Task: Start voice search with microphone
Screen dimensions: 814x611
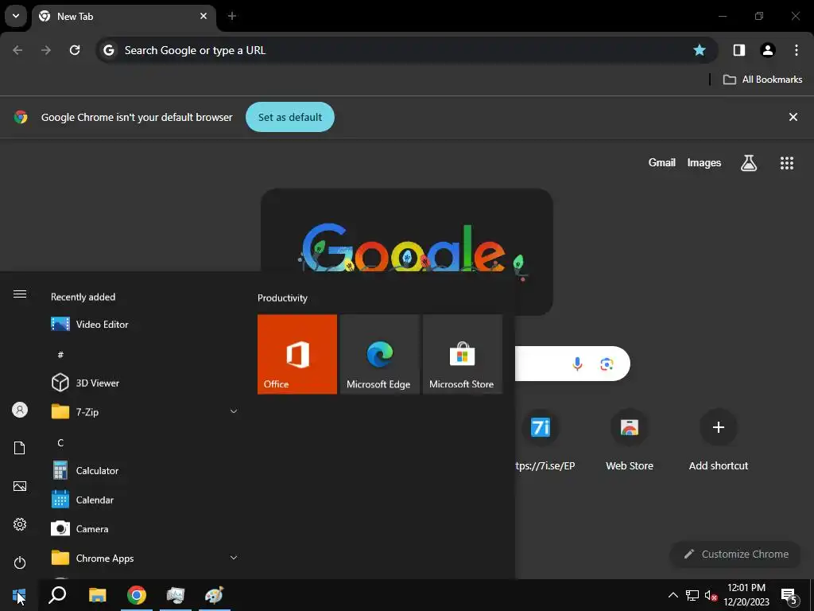Action: click(x=577, y=364)
